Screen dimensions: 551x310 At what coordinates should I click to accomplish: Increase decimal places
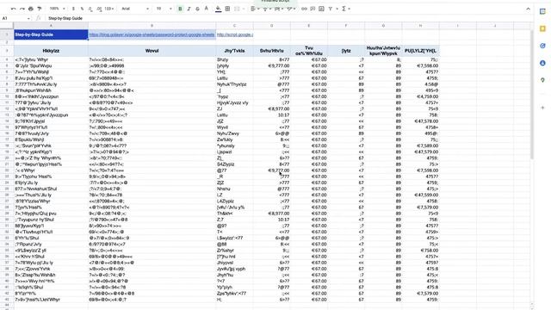point(99,9)
